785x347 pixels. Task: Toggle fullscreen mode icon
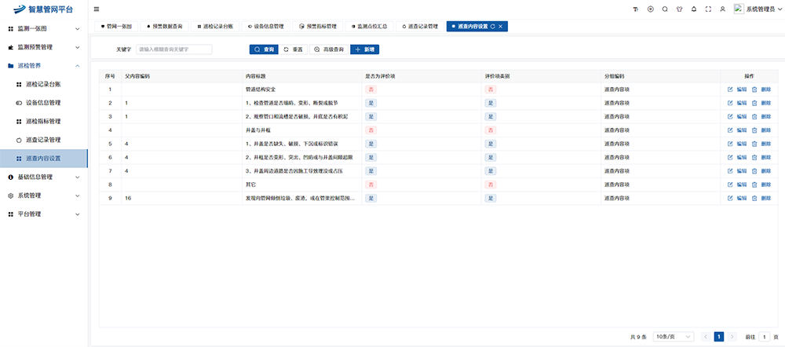(x=708, y=9)
